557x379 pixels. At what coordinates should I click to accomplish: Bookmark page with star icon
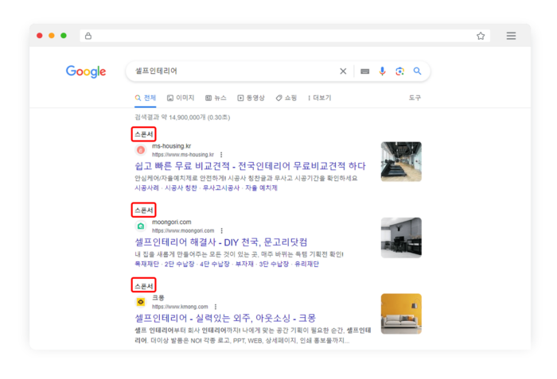pyautogui.click(x=481, y=36)
